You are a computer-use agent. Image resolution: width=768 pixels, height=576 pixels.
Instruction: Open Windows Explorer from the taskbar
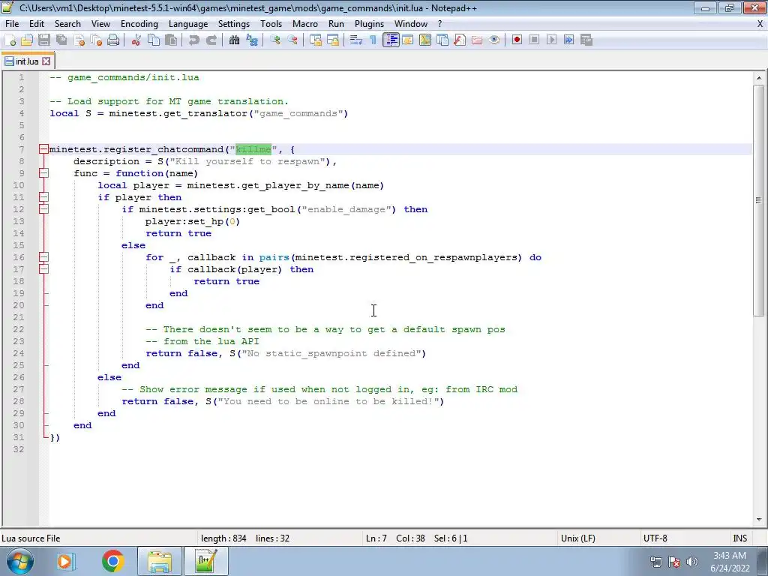click(x=160, y=561)
